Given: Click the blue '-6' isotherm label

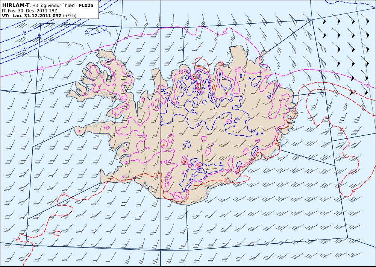Looking at the screenshot, I should (x=39, y=37).
